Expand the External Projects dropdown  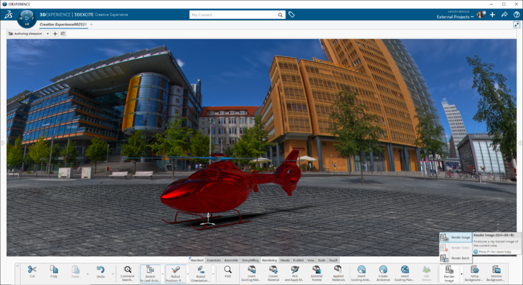pos(455,17)
